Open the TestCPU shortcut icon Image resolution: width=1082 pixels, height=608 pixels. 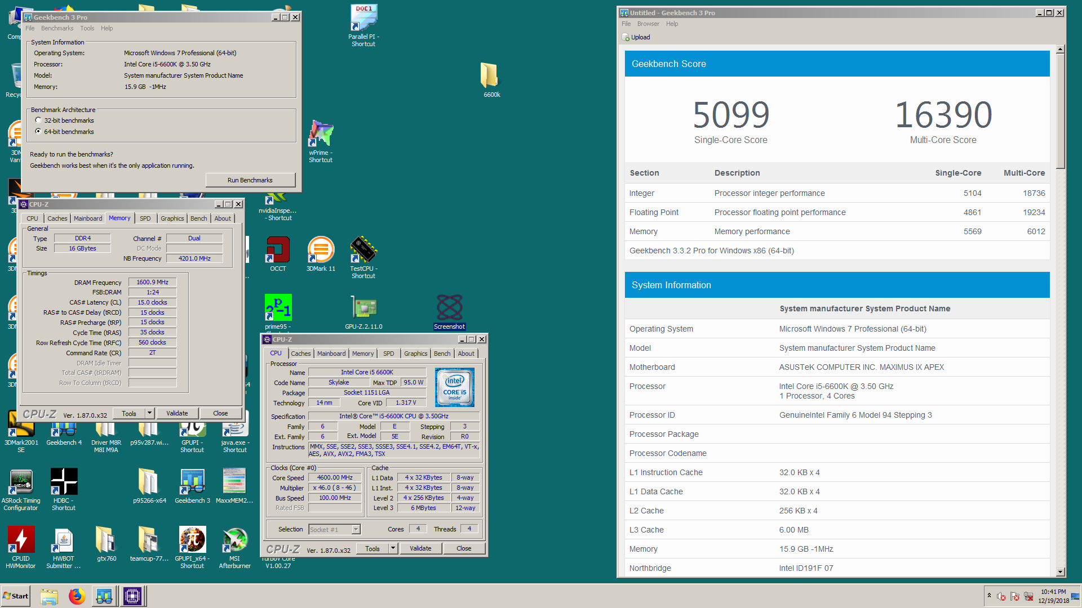pos(363,257)
